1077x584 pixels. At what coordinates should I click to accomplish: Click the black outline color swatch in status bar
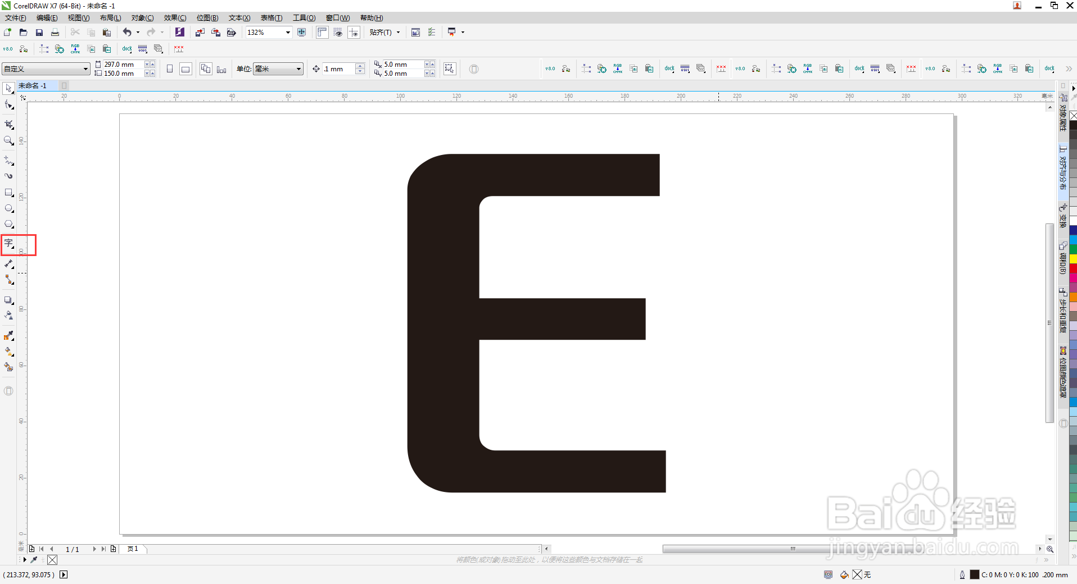[975, 574]
